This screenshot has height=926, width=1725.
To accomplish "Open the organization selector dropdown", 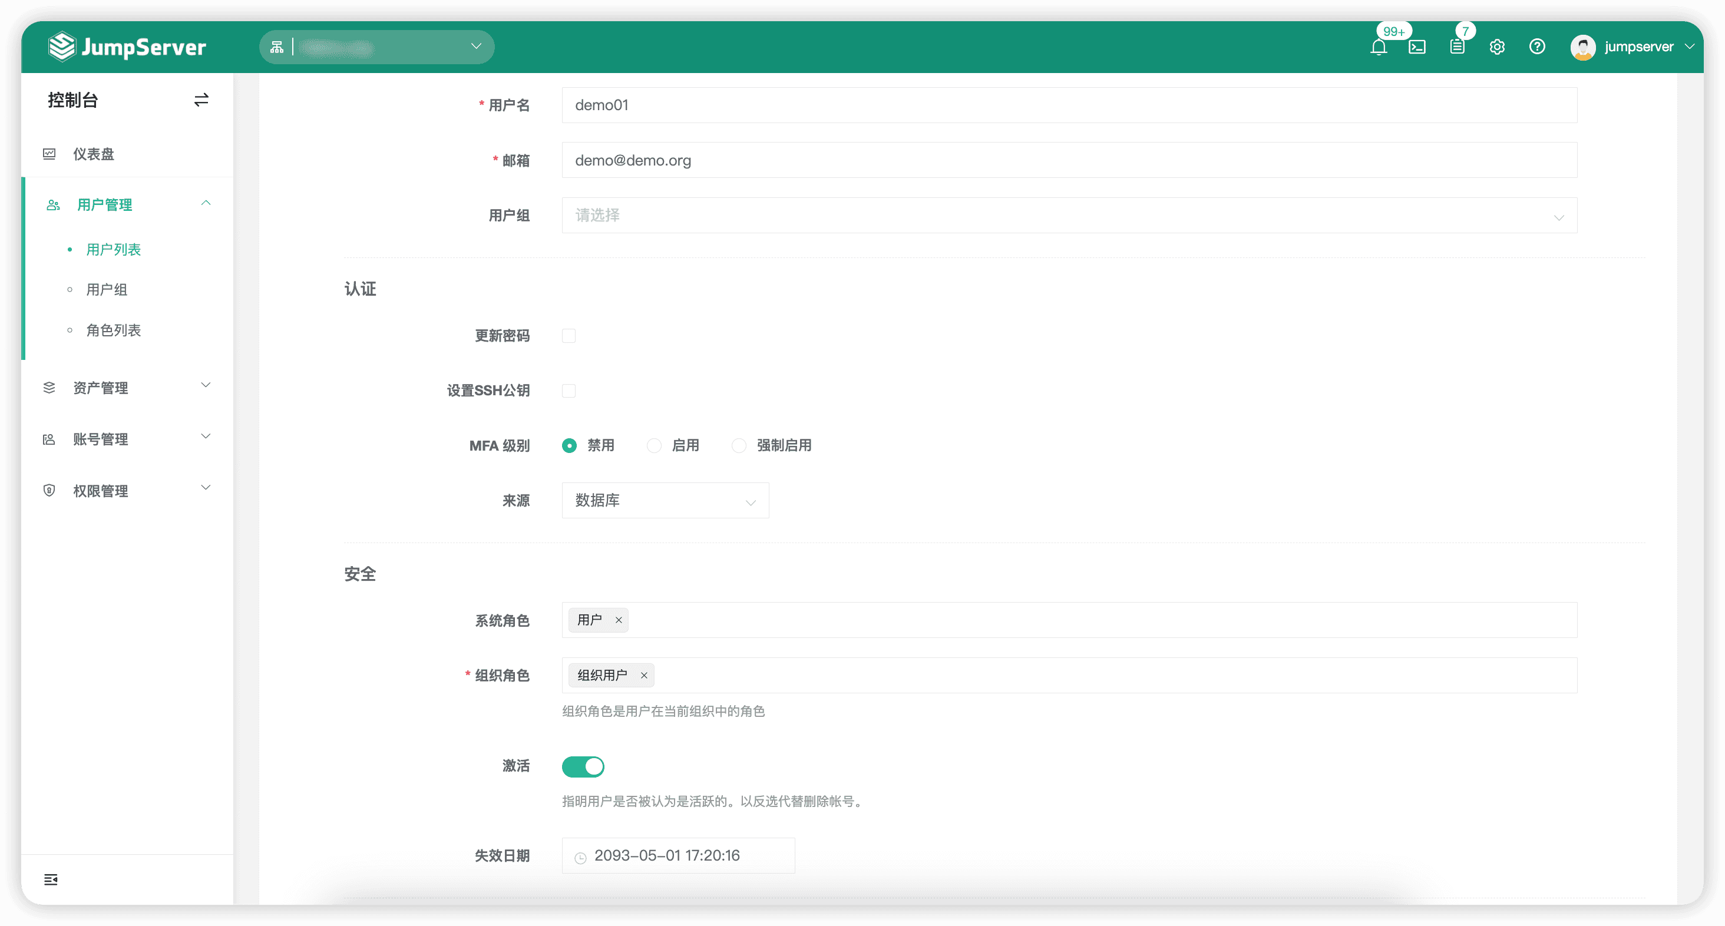I will 376,47.
